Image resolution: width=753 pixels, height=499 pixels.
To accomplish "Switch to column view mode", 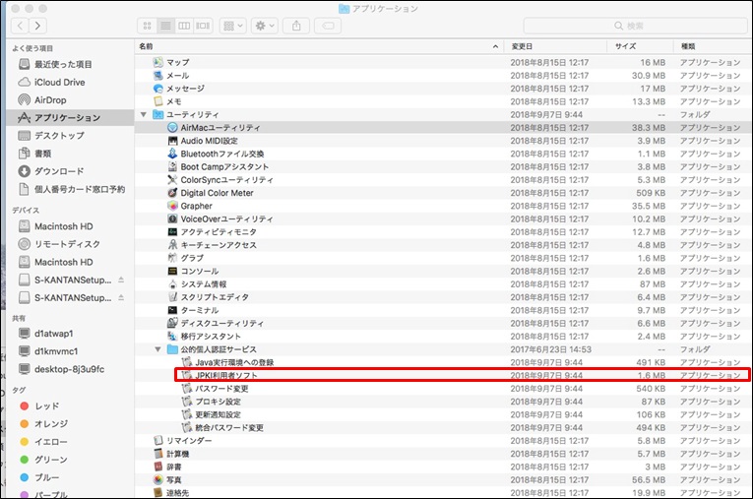I will coord(184,25).
